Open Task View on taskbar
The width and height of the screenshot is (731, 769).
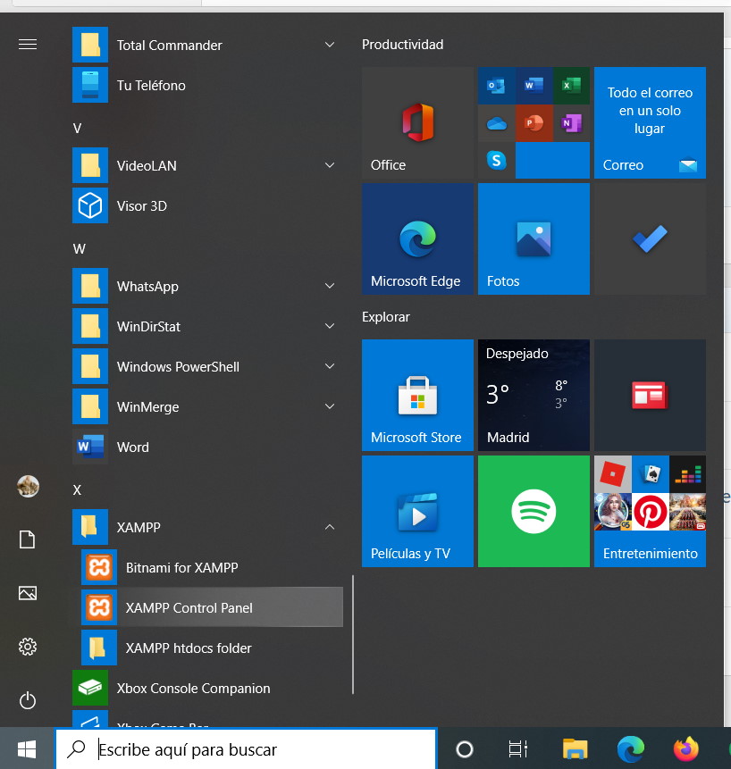tap(518, 748)
